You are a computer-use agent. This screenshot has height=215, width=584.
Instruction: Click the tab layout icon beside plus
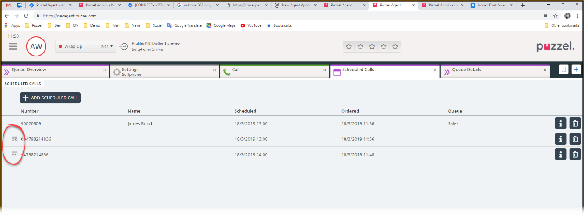(563, 70)
